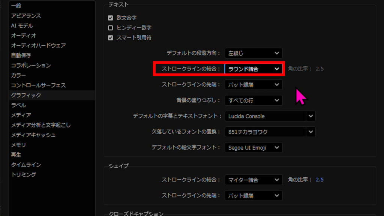Open the メディアキャッシュ preferences
Screen dimensions: 384x216
point(33,135)
